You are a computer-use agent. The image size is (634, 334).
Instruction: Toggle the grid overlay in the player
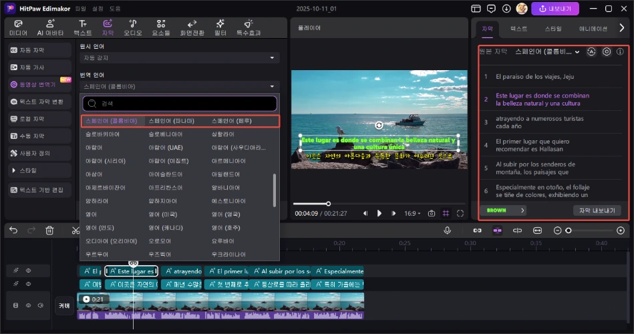pyautogui.click(x=446, y=213)
